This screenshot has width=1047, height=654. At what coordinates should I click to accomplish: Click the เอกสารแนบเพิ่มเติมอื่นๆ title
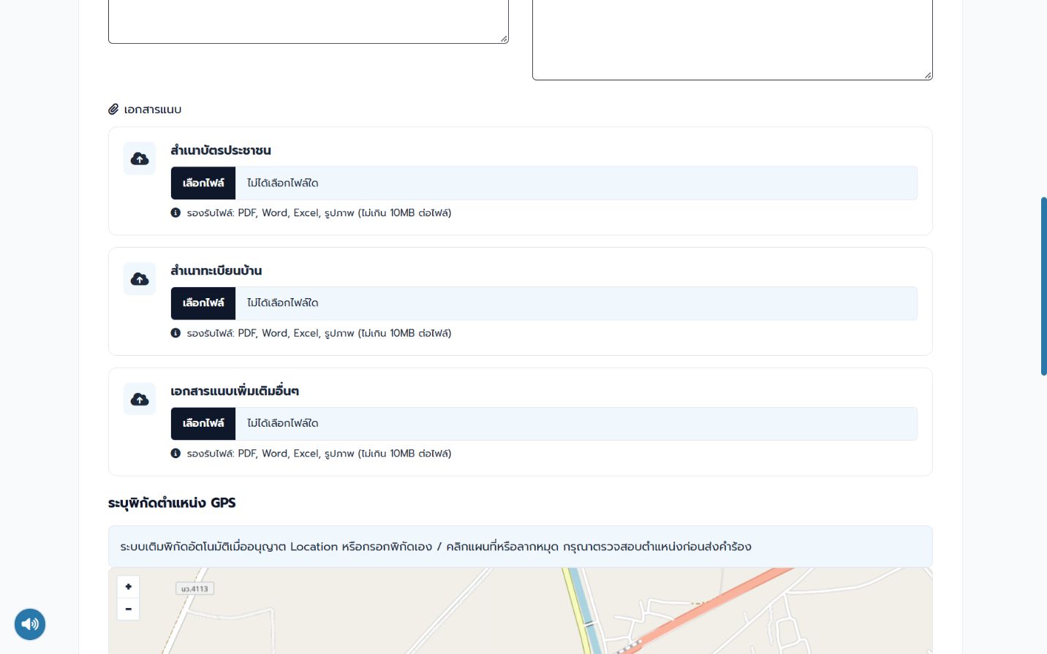(x=235, y=391)
